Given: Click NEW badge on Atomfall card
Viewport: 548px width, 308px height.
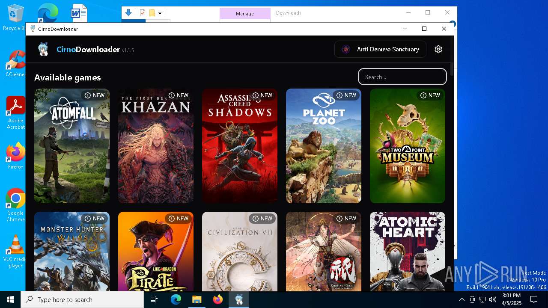Looking at the screenshot, I should tap(95, 95).
